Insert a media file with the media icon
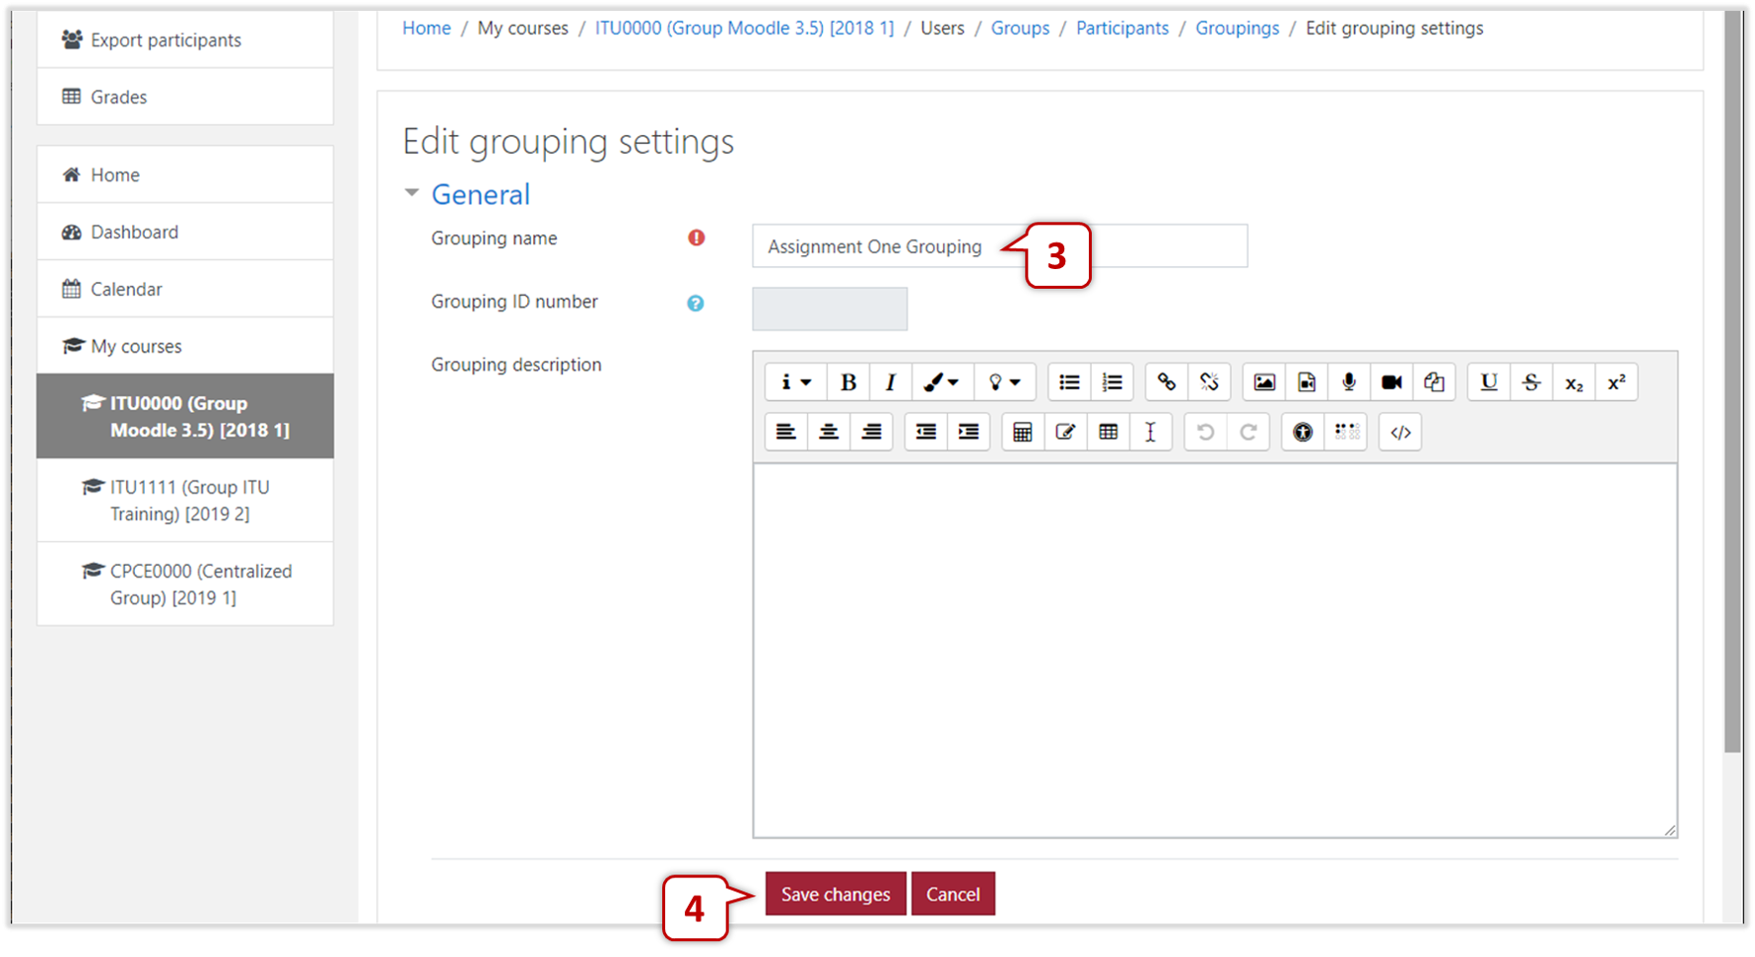Viewport: 1755px width, 957px height. (1307, 382)
